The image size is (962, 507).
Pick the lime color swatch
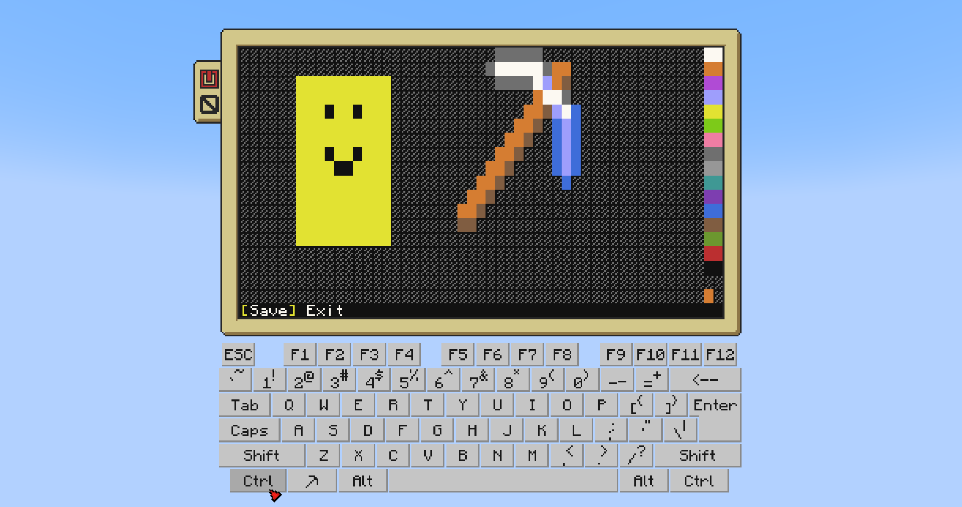click(713, 126)
